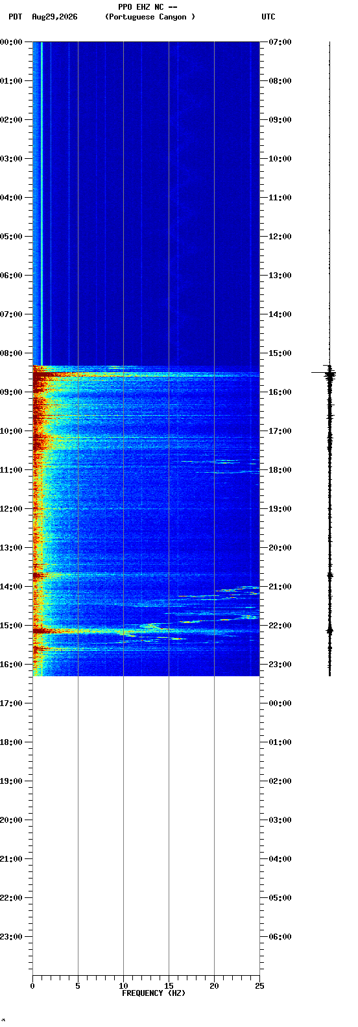Click the frequency axis label '25'
The image size is (358, 1027).
coord(259,986)
